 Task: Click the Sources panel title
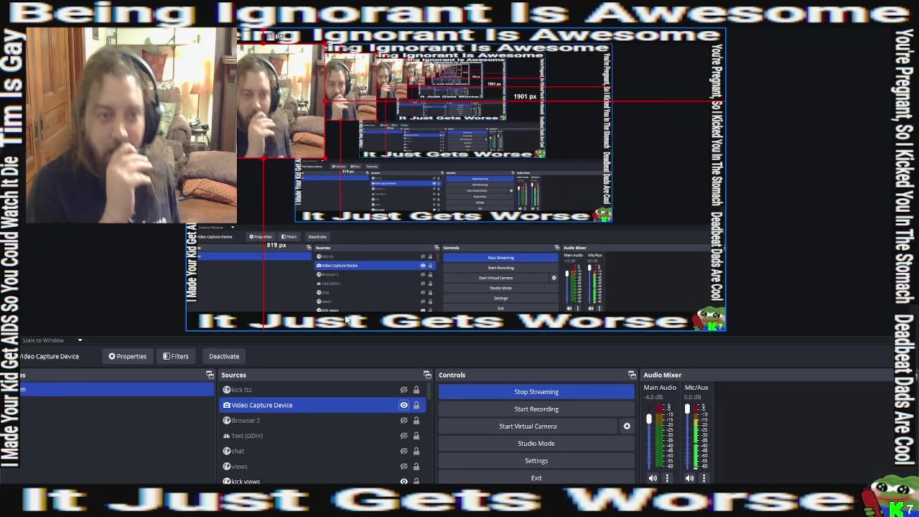(233, 375)
